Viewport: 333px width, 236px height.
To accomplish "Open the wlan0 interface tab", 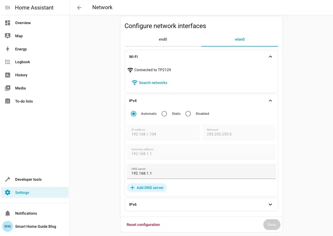I will point(239,39).
